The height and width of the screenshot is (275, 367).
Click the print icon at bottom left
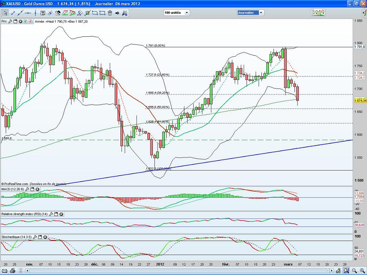[x=12, y=271]
